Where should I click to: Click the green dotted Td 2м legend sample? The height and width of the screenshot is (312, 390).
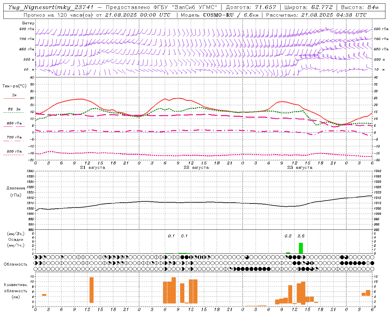[13, 113]
